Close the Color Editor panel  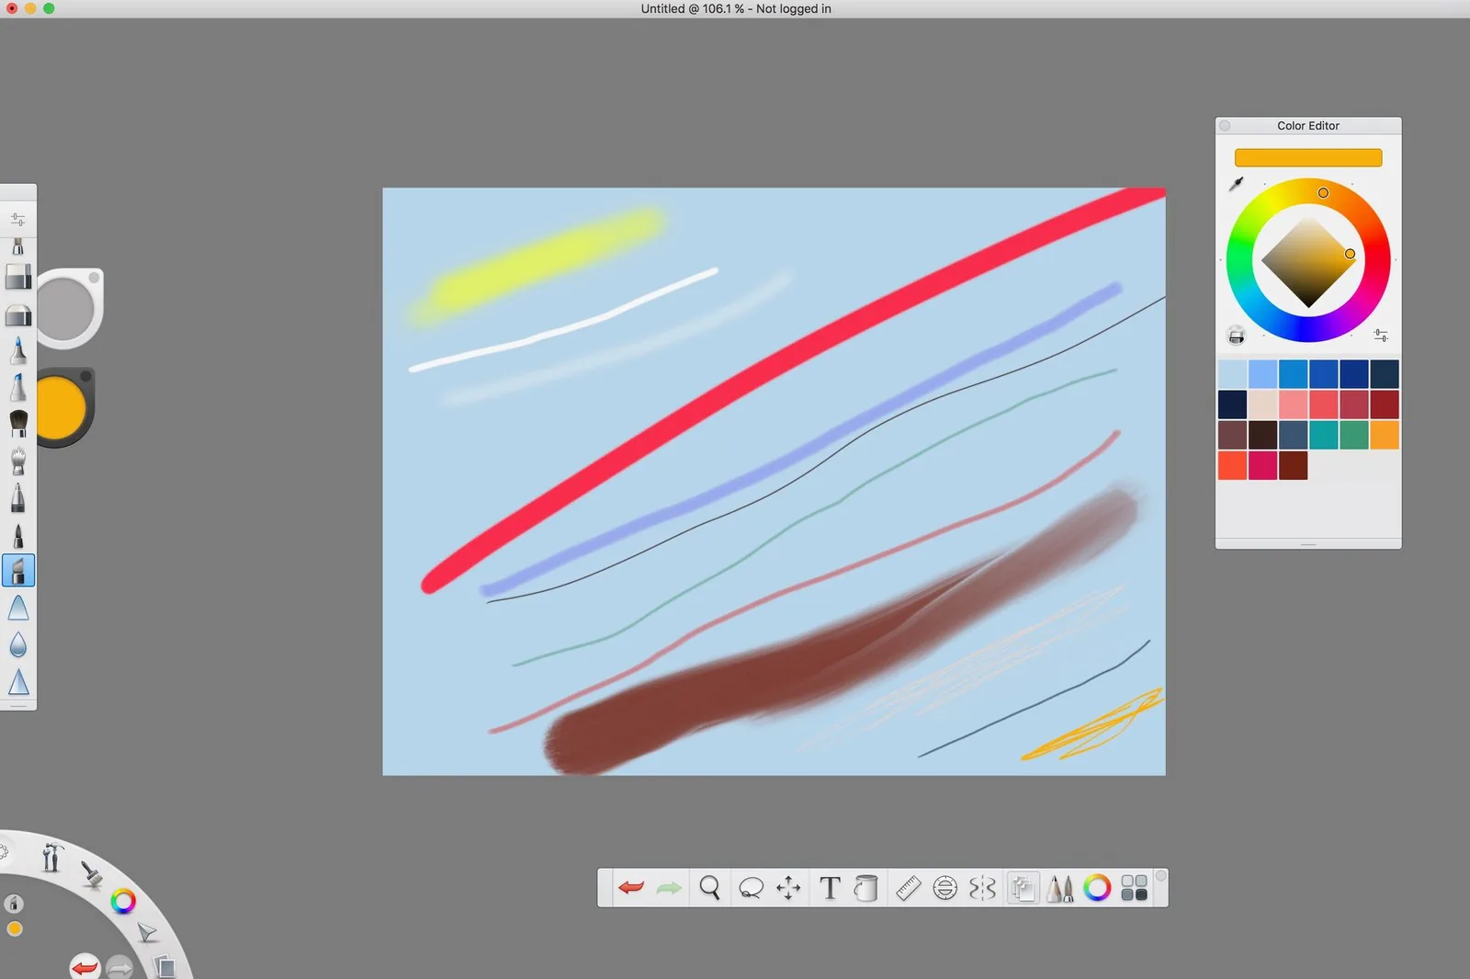1225,126
